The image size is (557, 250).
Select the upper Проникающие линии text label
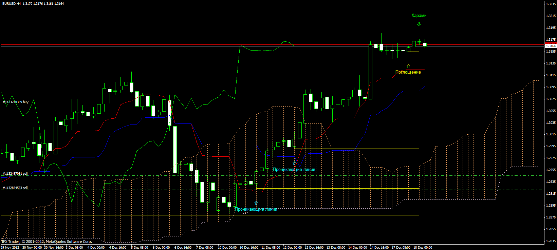(x=294, y=170)
